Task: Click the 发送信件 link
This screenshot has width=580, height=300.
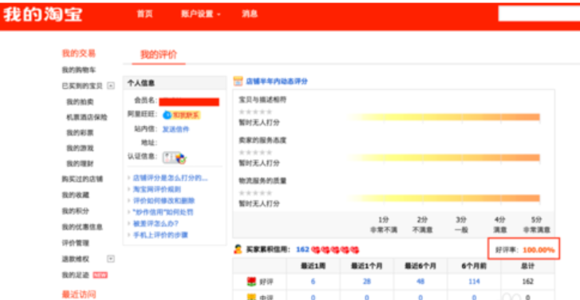Action: (176, 129)
